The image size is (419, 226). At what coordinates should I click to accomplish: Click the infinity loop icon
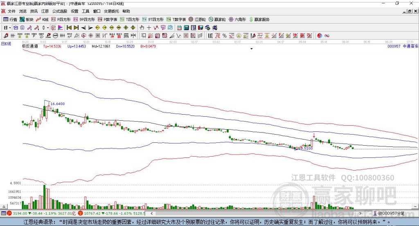pyautogui.click(x=327, y=36)
